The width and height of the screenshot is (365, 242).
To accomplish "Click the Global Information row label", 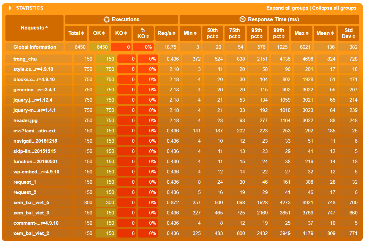I will pos(34,47).
